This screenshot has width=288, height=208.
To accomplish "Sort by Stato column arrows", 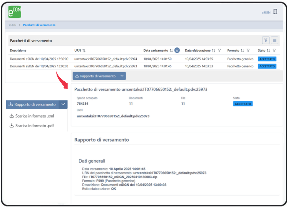I will 268,50.
